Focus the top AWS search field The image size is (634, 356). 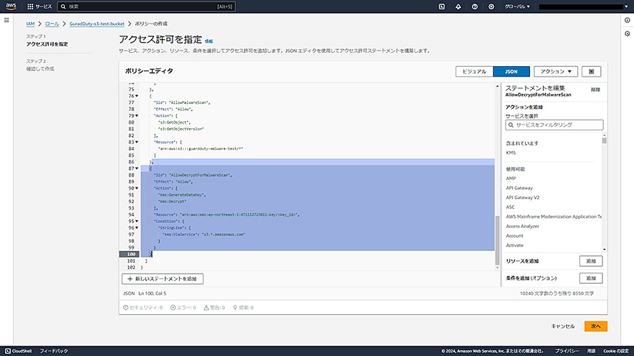click(146, 7)
